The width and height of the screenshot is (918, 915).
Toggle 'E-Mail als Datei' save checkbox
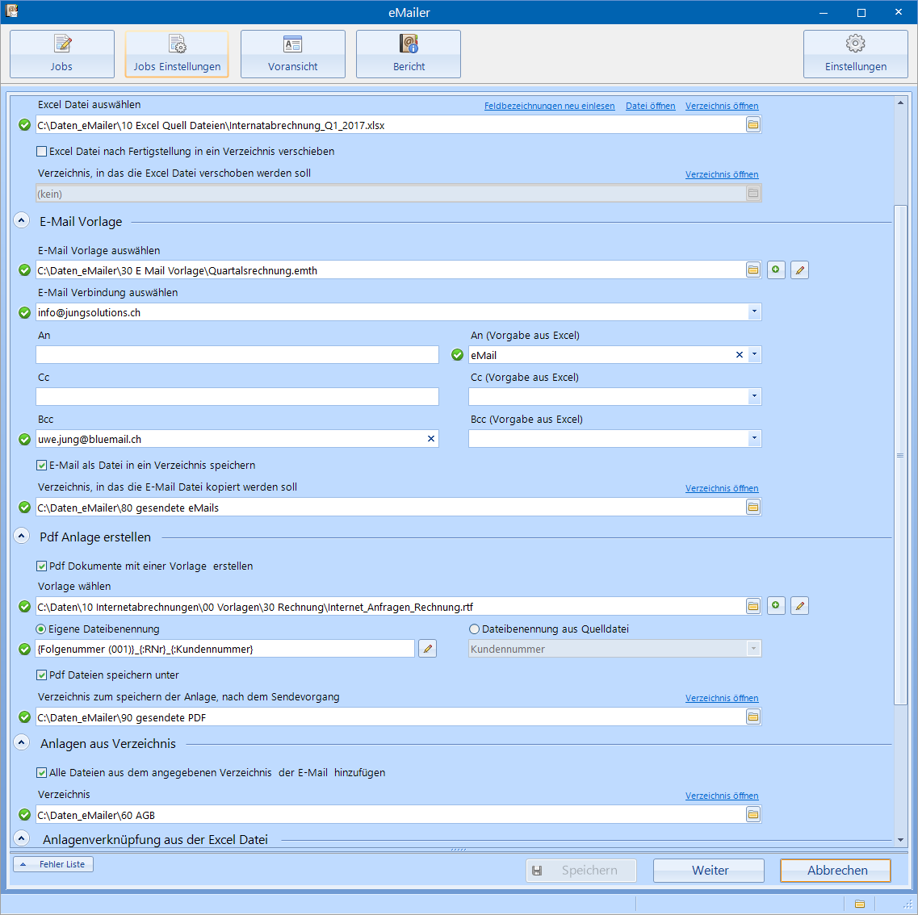point(42,466)
